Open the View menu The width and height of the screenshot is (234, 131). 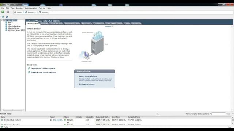[x=12, y=8]
